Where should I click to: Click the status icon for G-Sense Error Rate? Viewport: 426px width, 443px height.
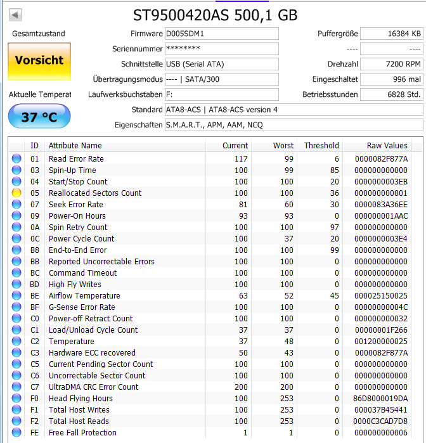tap(16, 307)
